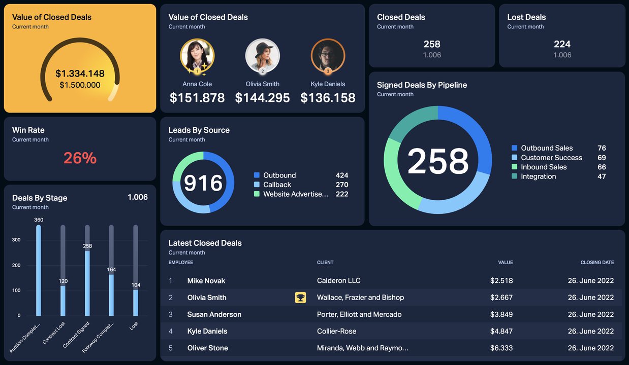
Task: Sort table by Value column header
Action: click(505, 263)
